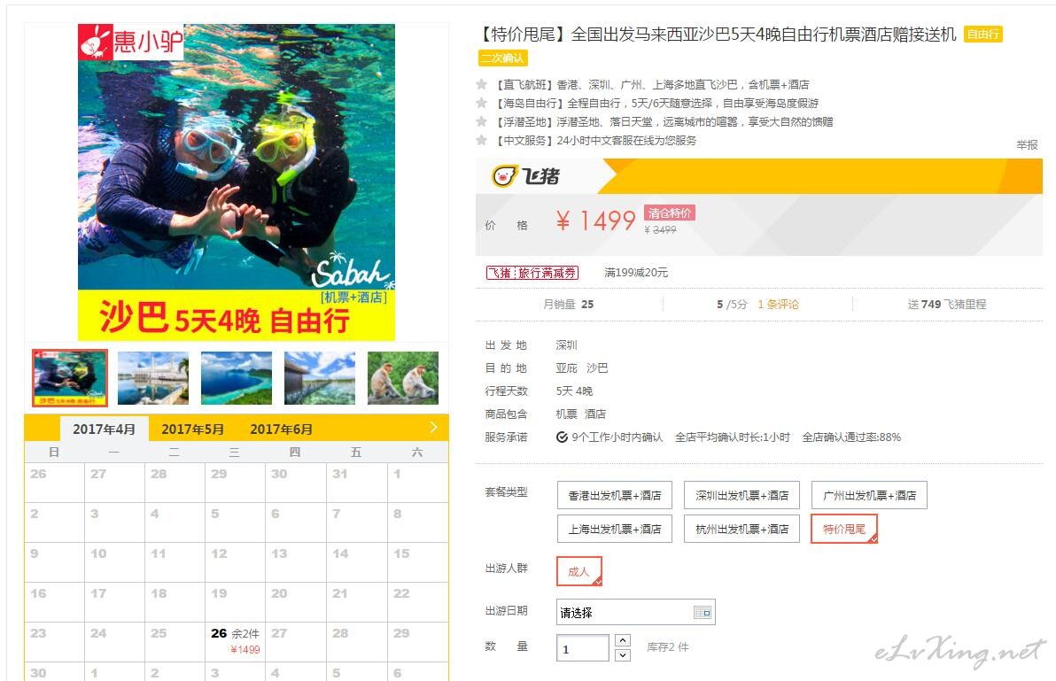Click the service promise checkmark icon

[562, 437]
